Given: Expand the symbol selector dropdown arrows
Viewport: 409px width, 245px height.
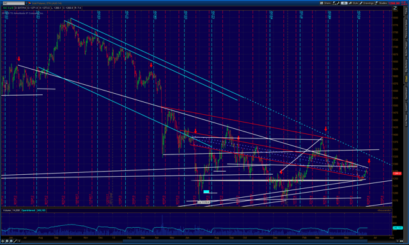Looking at the screenshot, I should coord(26,3).
